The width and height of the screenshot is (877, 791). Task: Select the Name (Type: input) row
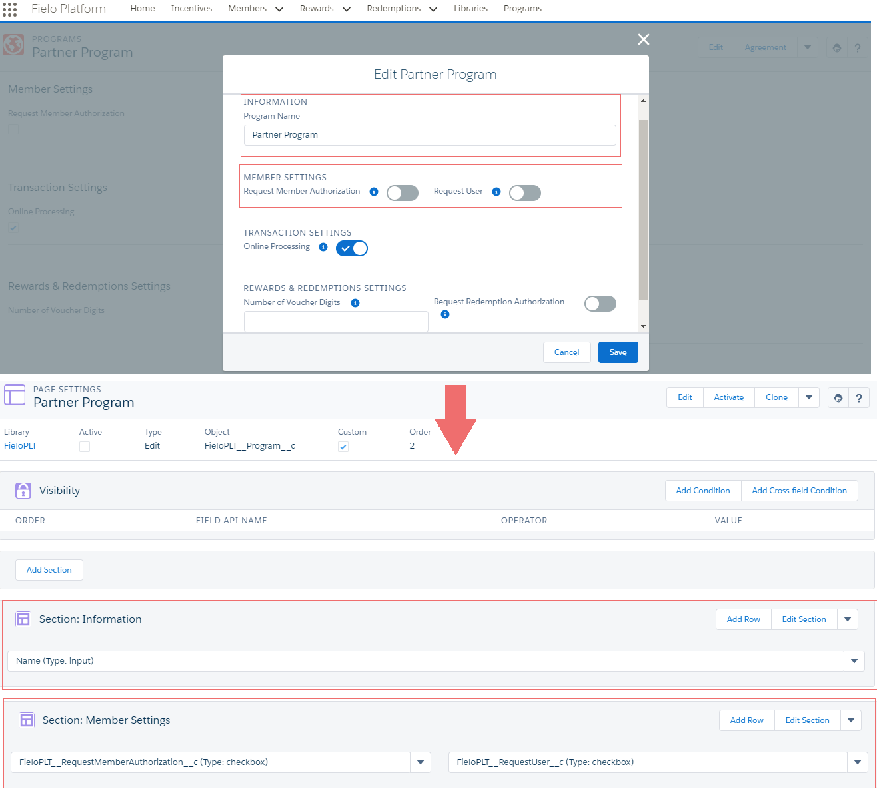pyautogui.click(x=426, y=661)
